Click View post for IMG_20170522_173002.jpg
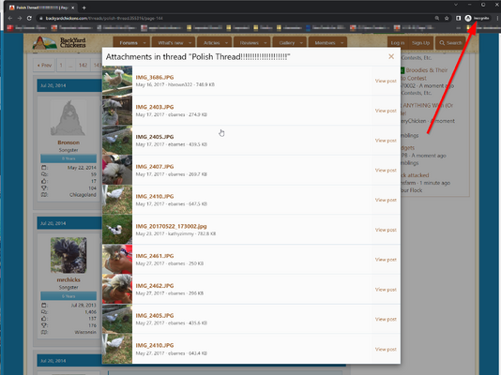The height and width of the screenshot is (375, 501). pos(386,230)
